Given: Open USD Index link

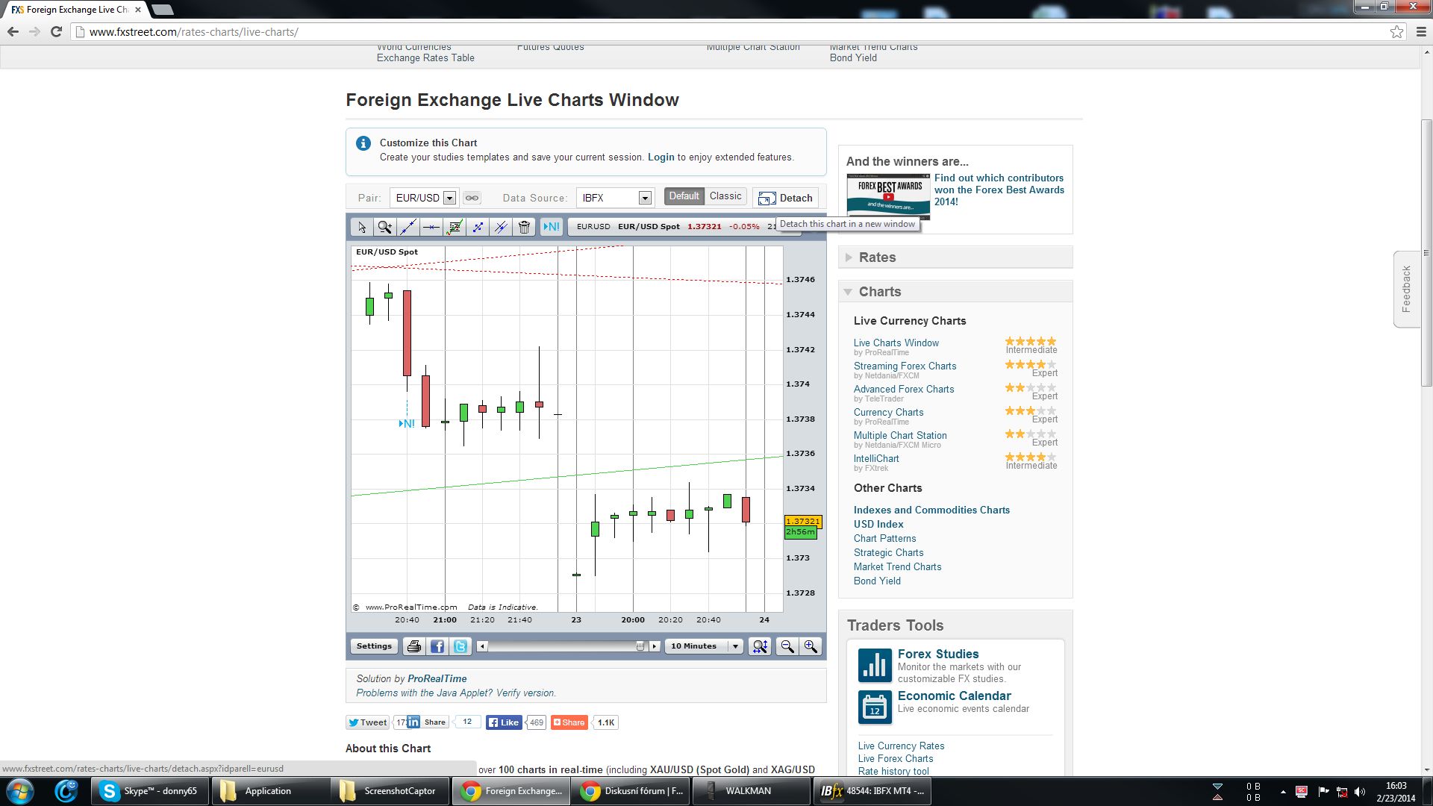Looking at the screenshot, I should [x=878, y=525].
